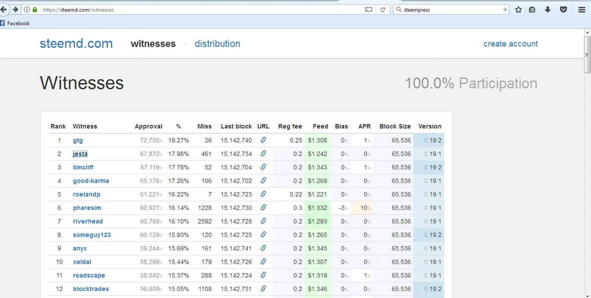The width and height of the screenshot is (591, 298).
Task: Open roelandp witness URL link icon
Action: 263,194
